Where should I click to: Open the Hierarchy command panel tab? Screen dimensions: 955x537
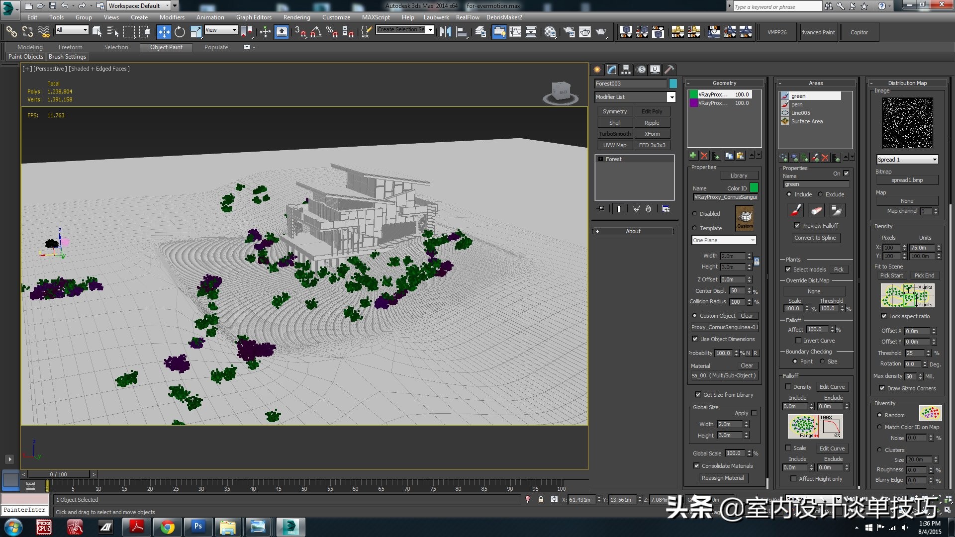626,70
